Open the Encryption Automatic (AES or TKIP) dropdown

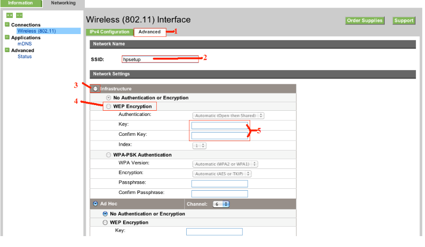click(x=222, y=174)
